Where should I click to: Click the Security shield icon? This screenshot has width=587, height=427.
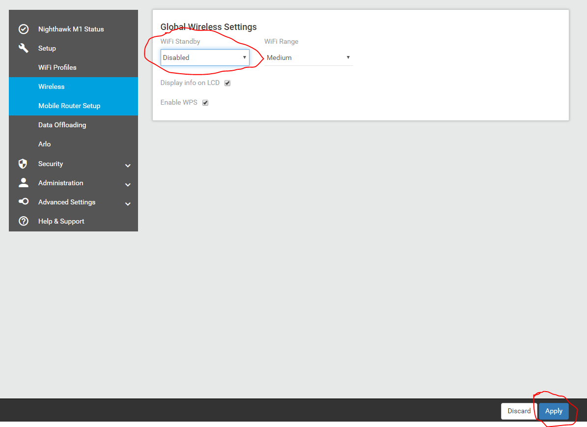[23, 164]
